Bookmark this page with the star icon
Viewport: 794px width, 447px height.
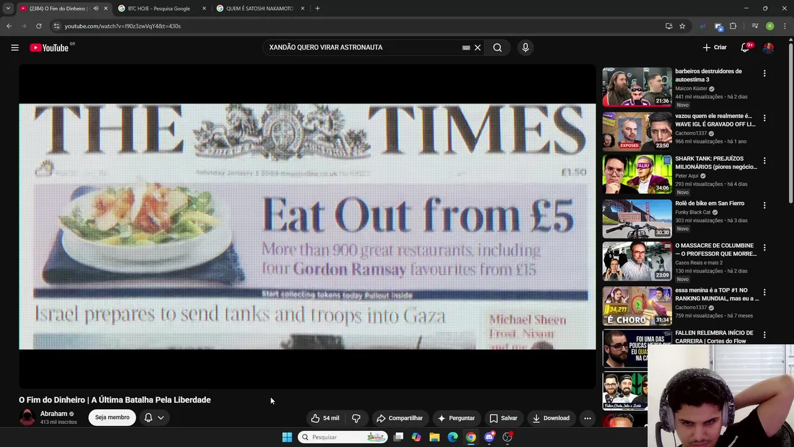tap(682, 26)
